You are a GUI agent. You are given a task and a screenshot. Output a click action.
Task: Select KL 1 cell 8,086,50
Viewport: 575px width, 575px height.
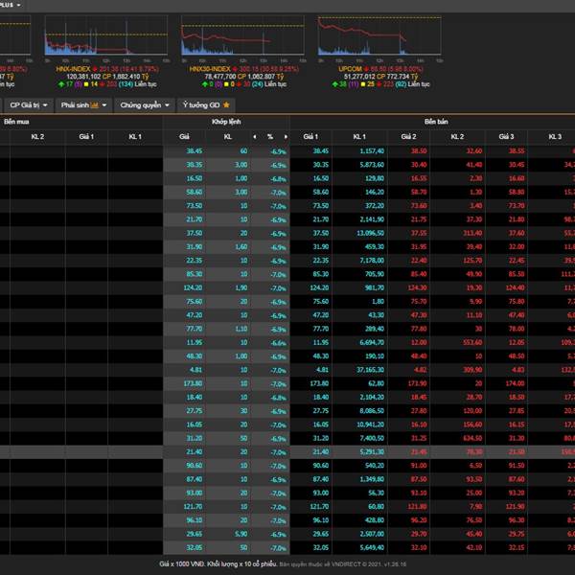(372, 411)
